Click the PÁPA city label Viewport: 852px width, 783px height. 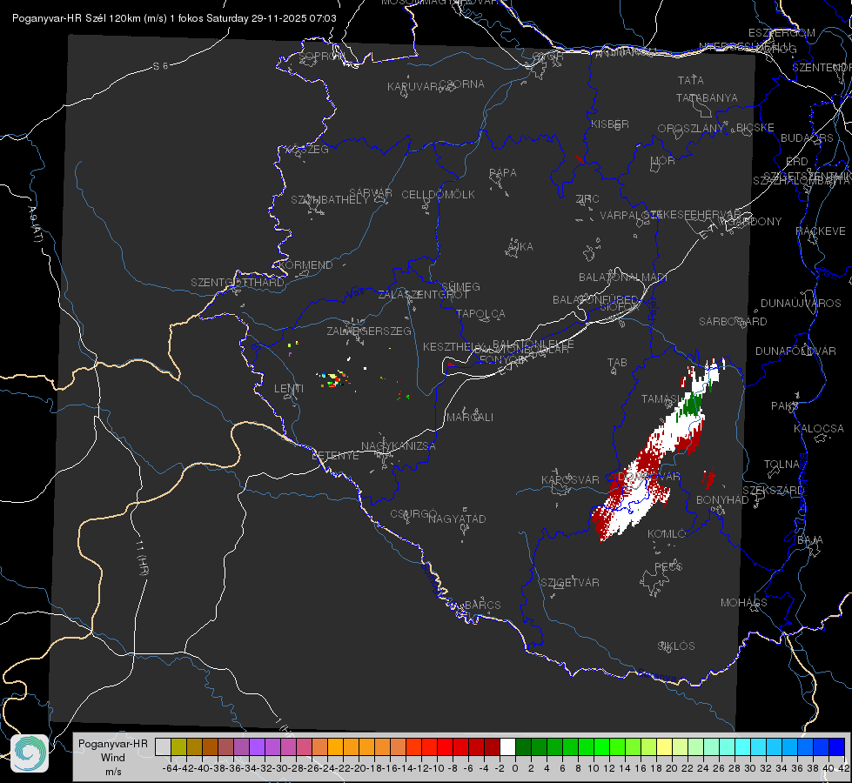503,173
